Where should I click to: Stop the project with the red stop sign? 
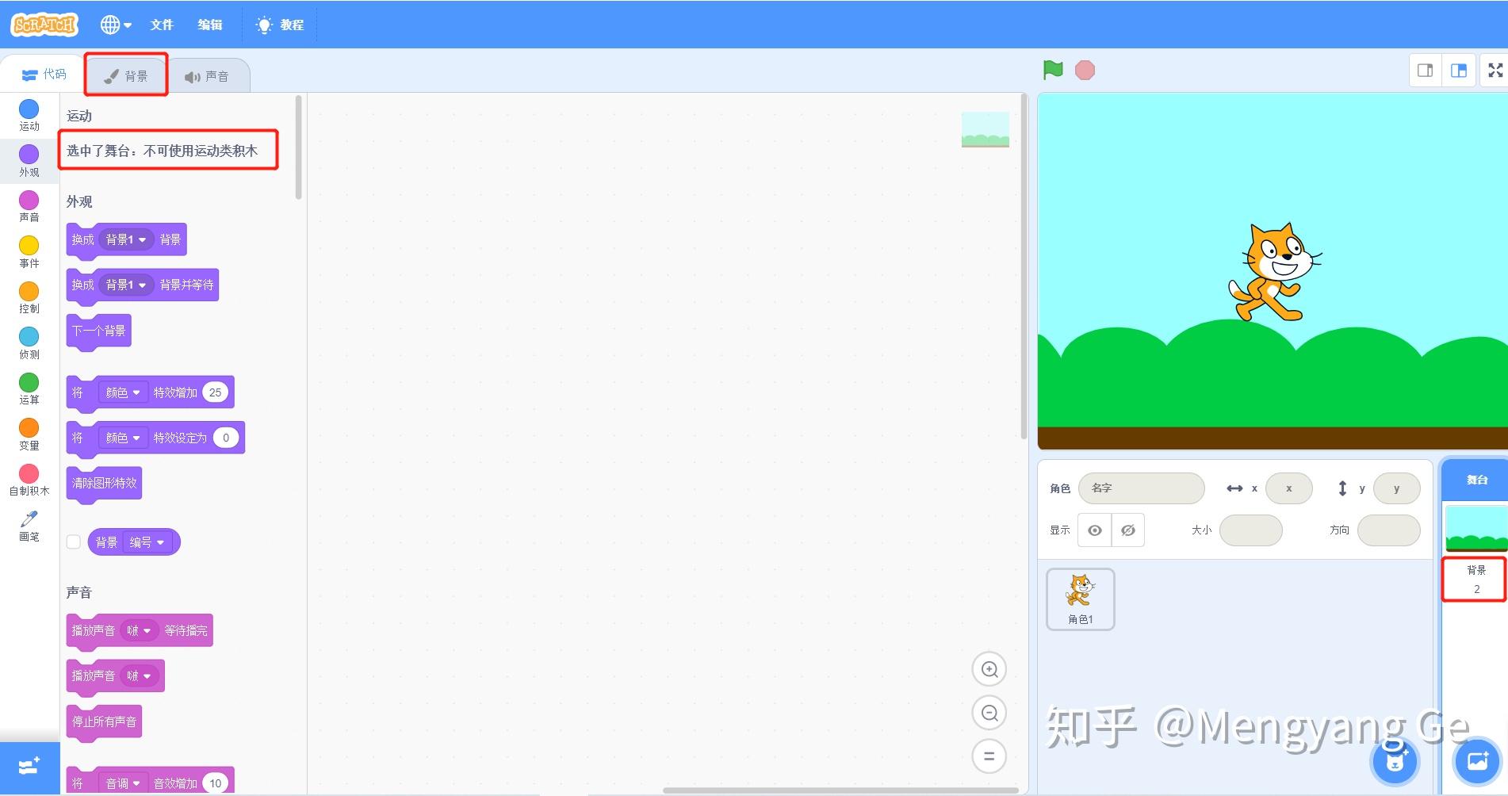[1085, 71]
